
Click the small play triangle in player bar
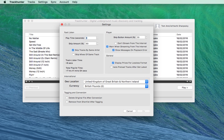[x=29, y=81]
